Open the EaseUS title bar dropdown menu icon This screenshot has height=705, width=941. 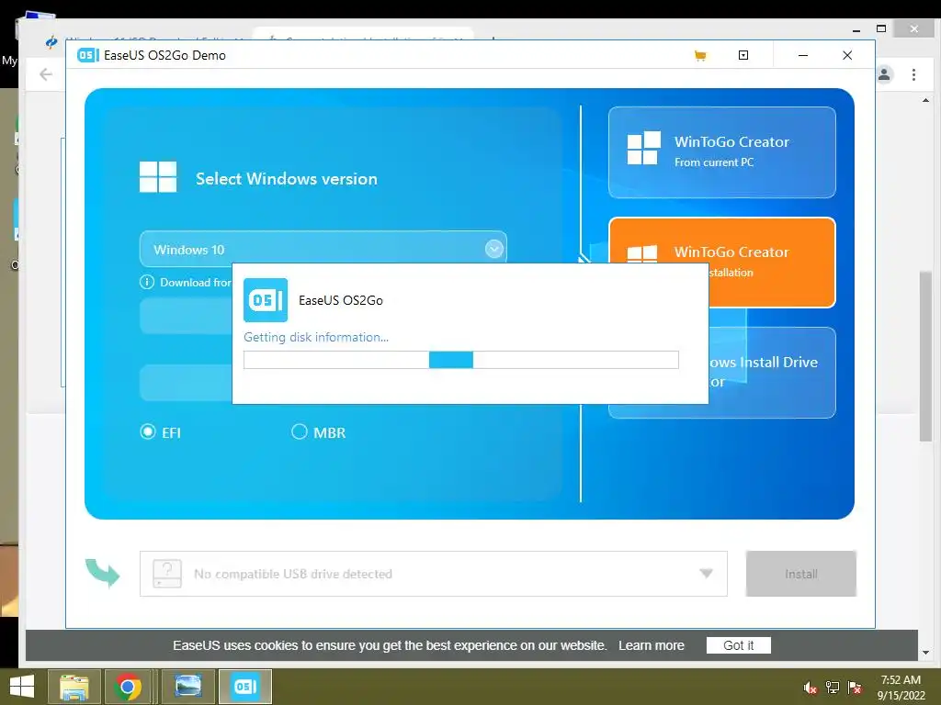tap(743, 55)
